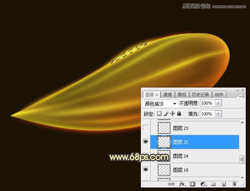The image size is (250, 191).
Task: Create a new layer
Action: point(224,185)
